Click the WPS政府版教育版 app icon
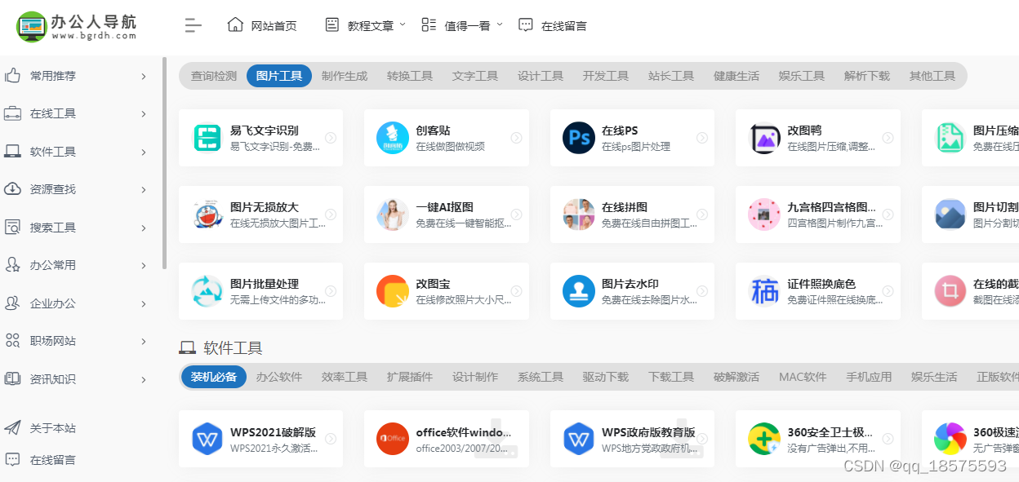 point(579,439)
